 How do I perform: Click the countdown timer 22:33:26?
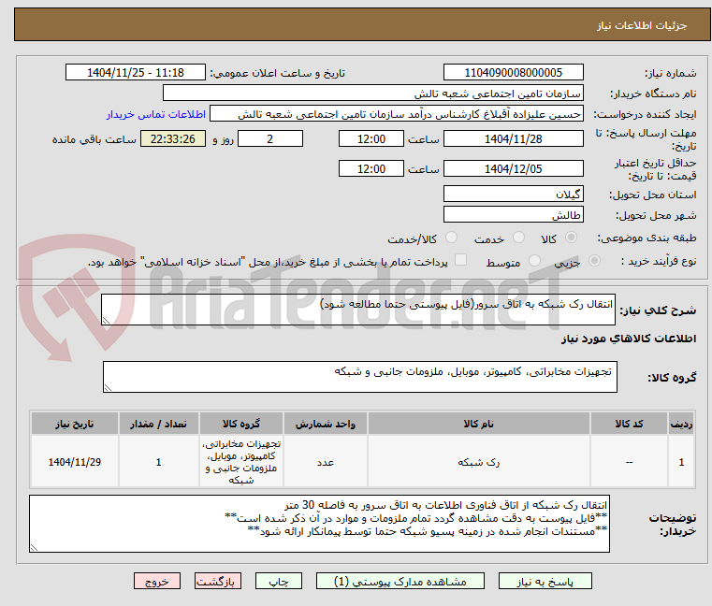[x=172, y=139]
